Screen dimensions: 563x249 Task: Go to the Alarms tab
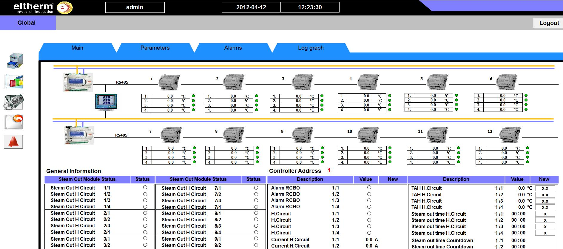(x=233, y=48)
